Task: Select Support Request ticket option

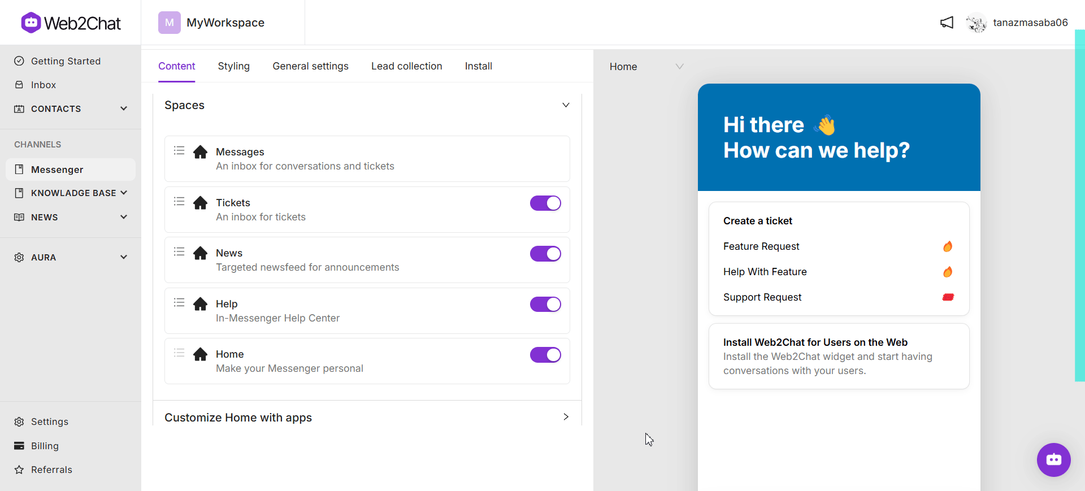Action: (x=839, y=297)
